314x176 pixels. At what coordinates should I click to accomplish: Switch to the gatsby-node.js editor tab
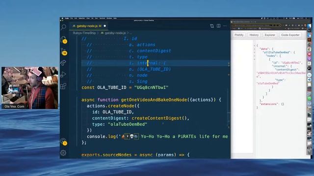pyautogui.click(x=88, y=26)
